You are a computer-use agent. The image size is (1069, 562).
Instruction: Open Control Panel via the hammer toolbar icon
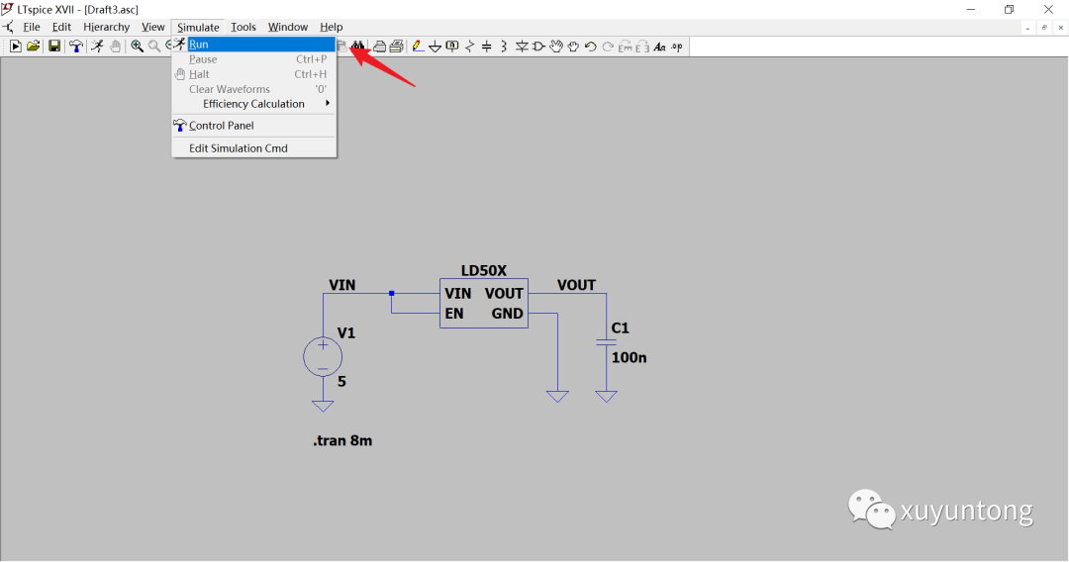point(76,47)
